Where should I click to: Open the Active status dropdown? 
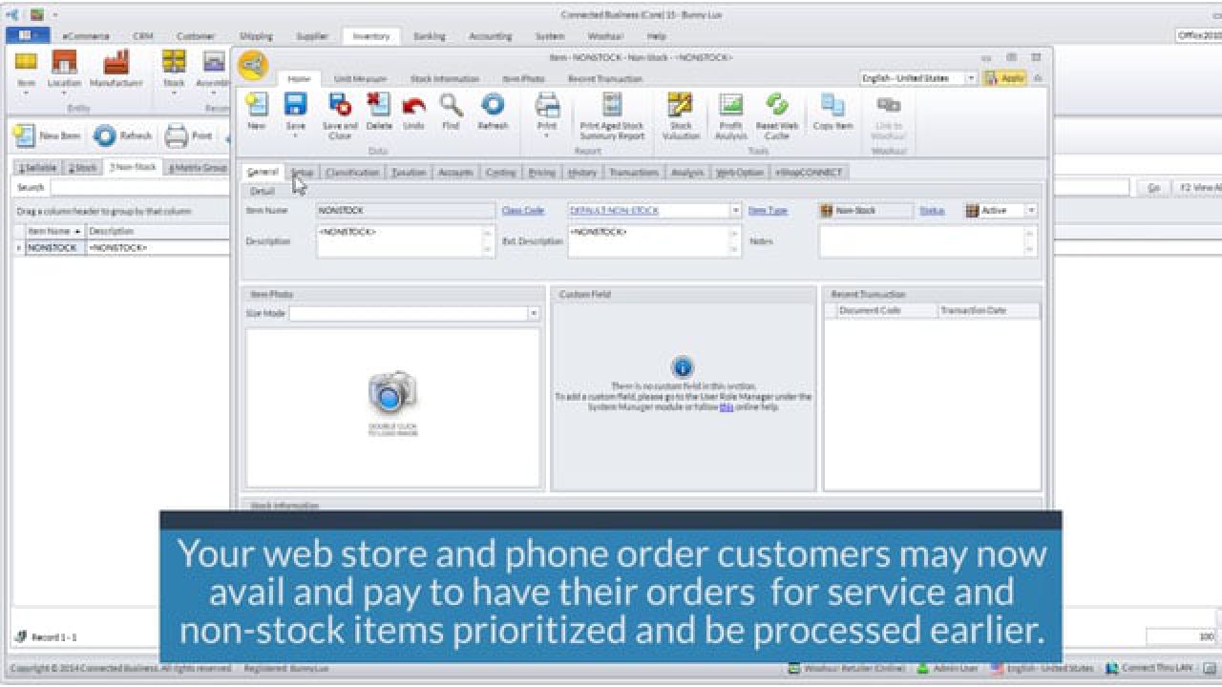(1030, 210)
